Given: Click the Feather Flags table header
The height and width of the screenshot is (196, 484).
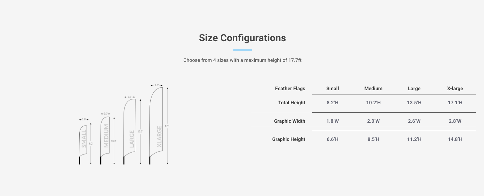Looking at the screenshot, I should (x=290, y=89).
